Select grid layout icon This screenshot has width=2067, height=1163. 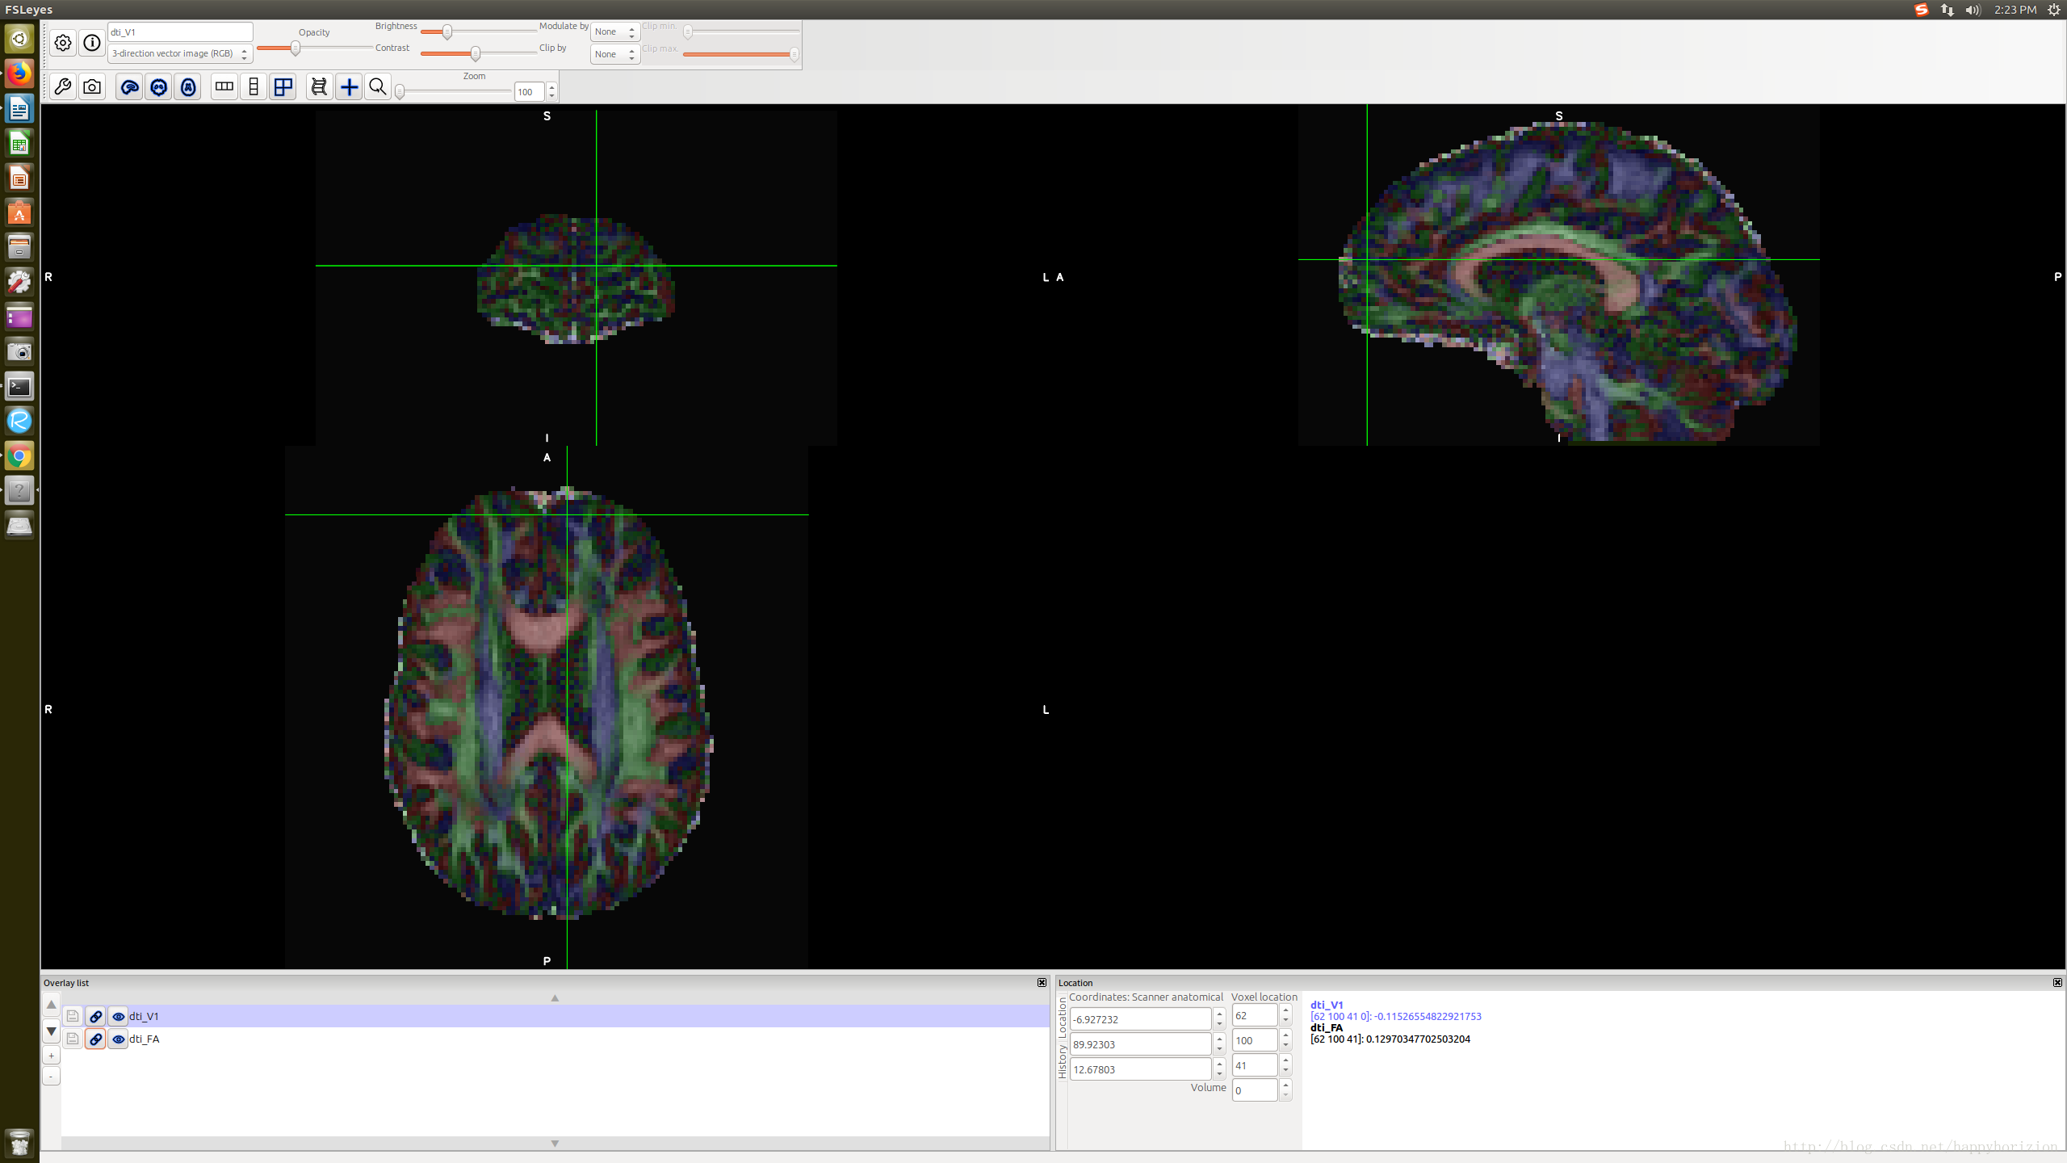click(283, 87)
